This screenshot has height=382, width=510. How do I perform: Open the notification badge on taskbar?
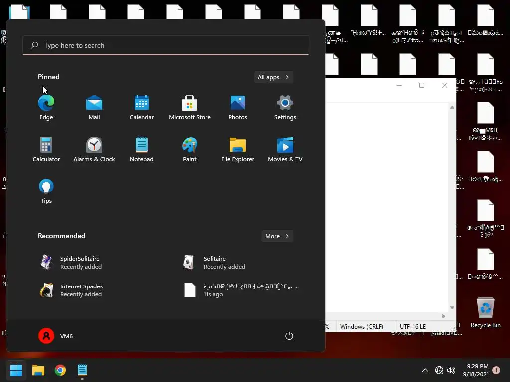pyautogui.click(x=496, y=370)
